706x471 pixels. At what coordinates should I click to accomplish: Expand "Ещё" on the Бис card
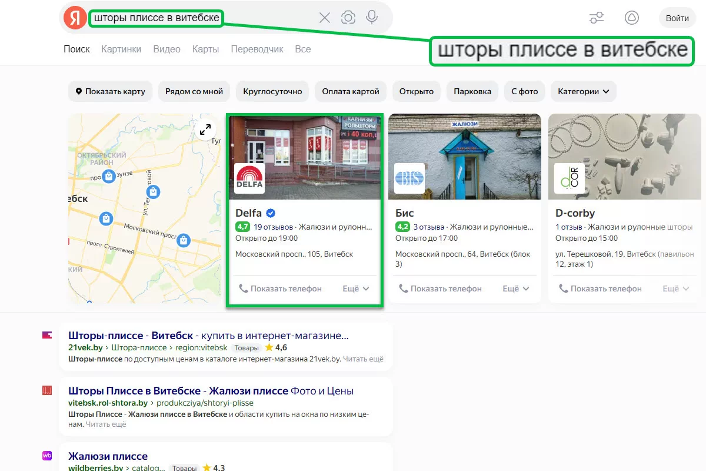[x=516, y=288]
